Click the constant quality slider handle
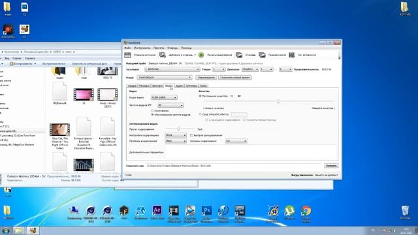This screenshot has height=235, width=418. [x=278, y=101]
